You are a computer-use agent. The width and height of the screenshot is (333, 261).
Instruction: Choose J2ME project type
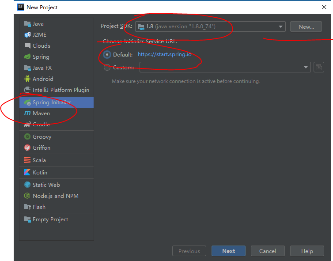pos(57,34)
